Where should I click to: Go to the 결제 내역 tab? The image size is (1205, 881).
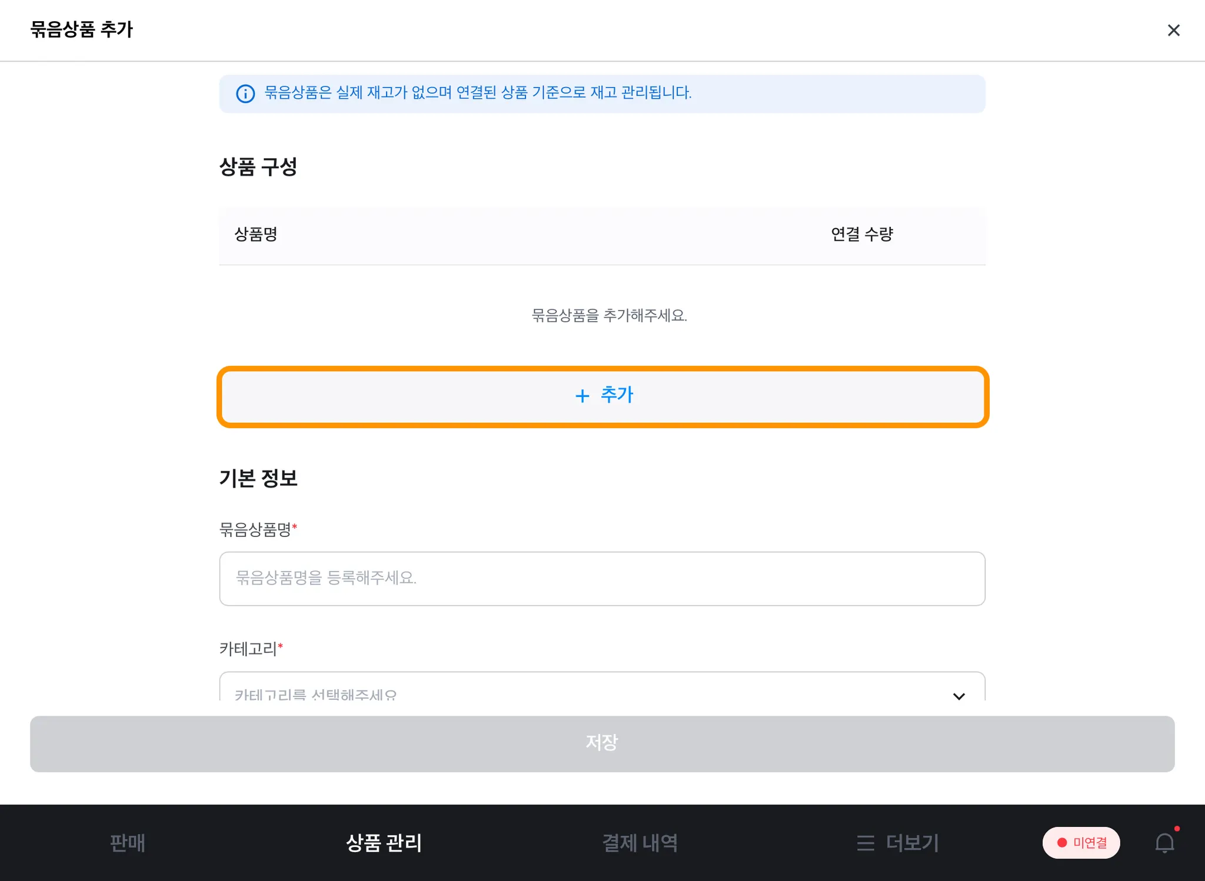coord(640,843)
